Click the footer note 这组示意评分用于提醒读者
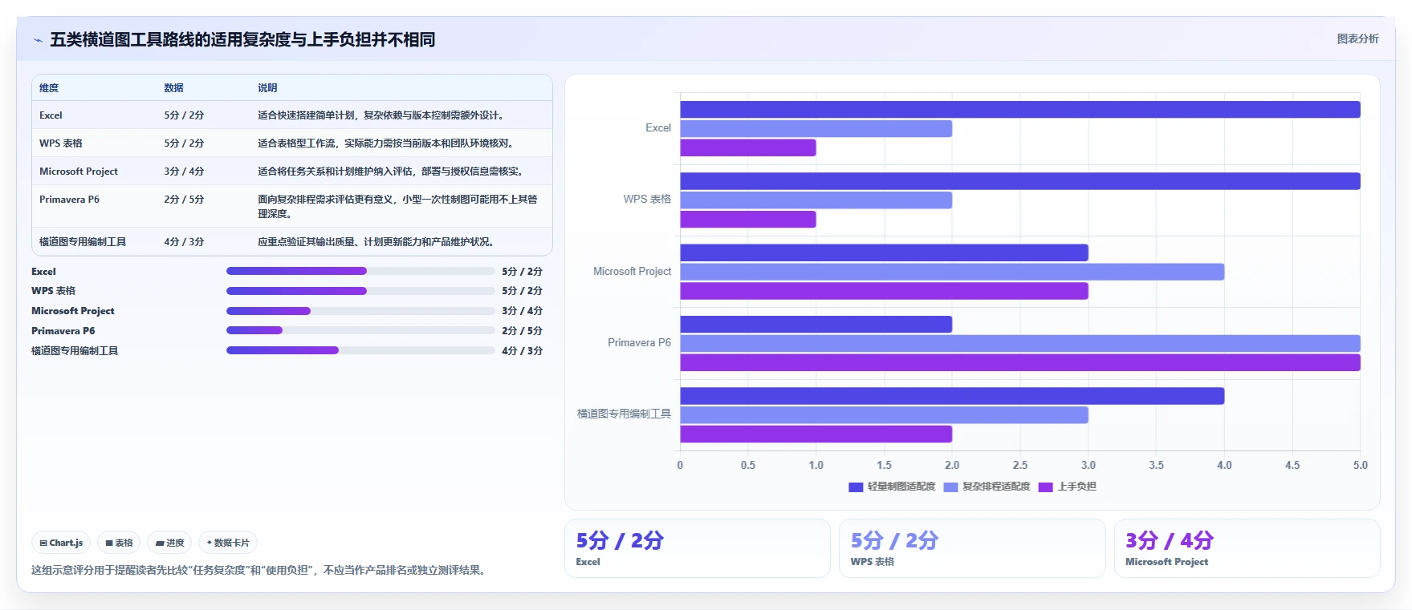This screenshot has width=1412, height=610. [260, 571]
